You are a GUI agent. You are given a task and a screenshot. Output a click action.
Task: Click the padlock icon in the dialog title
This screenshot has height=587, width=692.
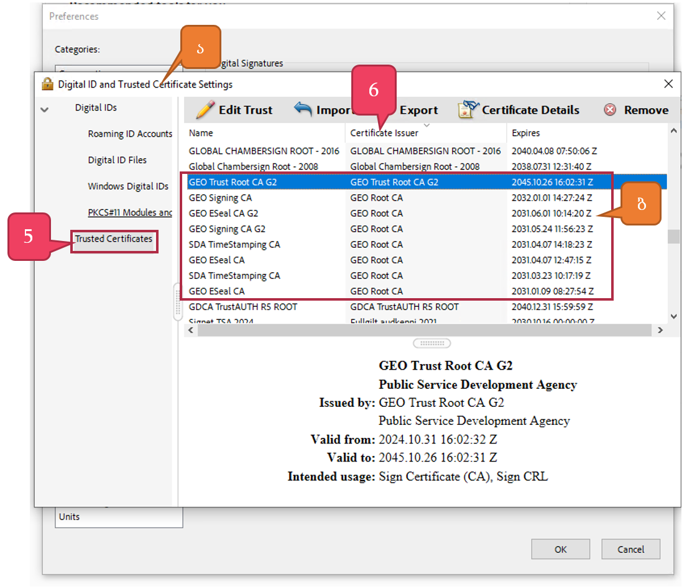coord(47,84)
